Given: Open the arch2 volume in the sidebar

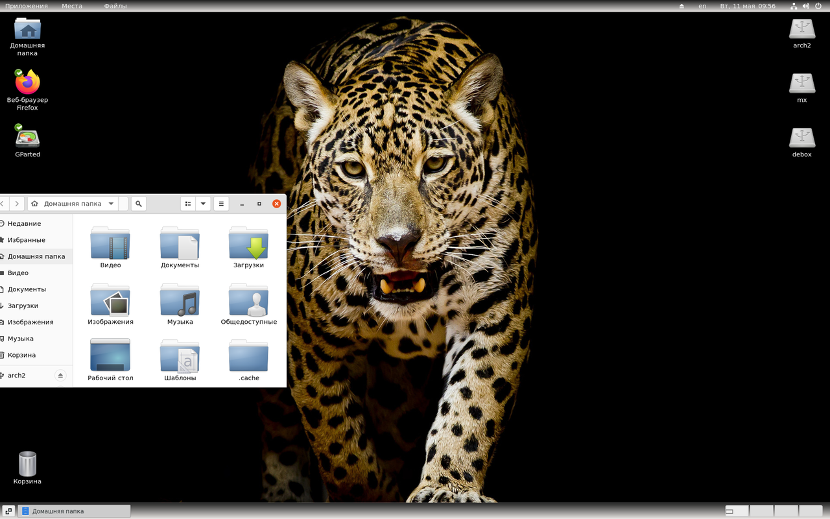Looking at the screenshot, I should point(26,376).
